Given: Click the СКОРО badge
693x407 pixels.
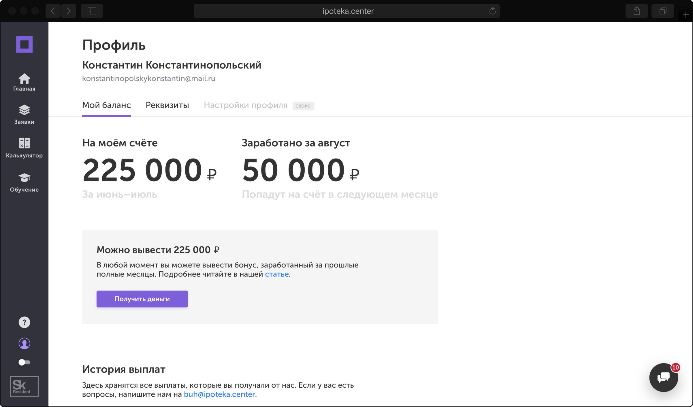Looking at the screenshot, I should [303, 106].
